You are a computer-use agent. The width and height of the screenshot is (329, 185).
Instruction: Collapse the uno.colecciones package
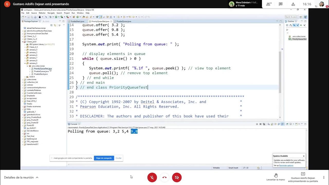tap(27, 66)
